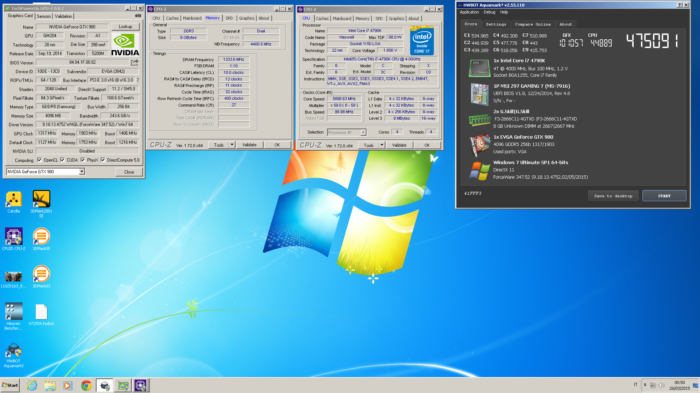The width and height of the screenshot is (700, 393).
Task: Click the taskbar clock
Action: (x=680, y=385)
